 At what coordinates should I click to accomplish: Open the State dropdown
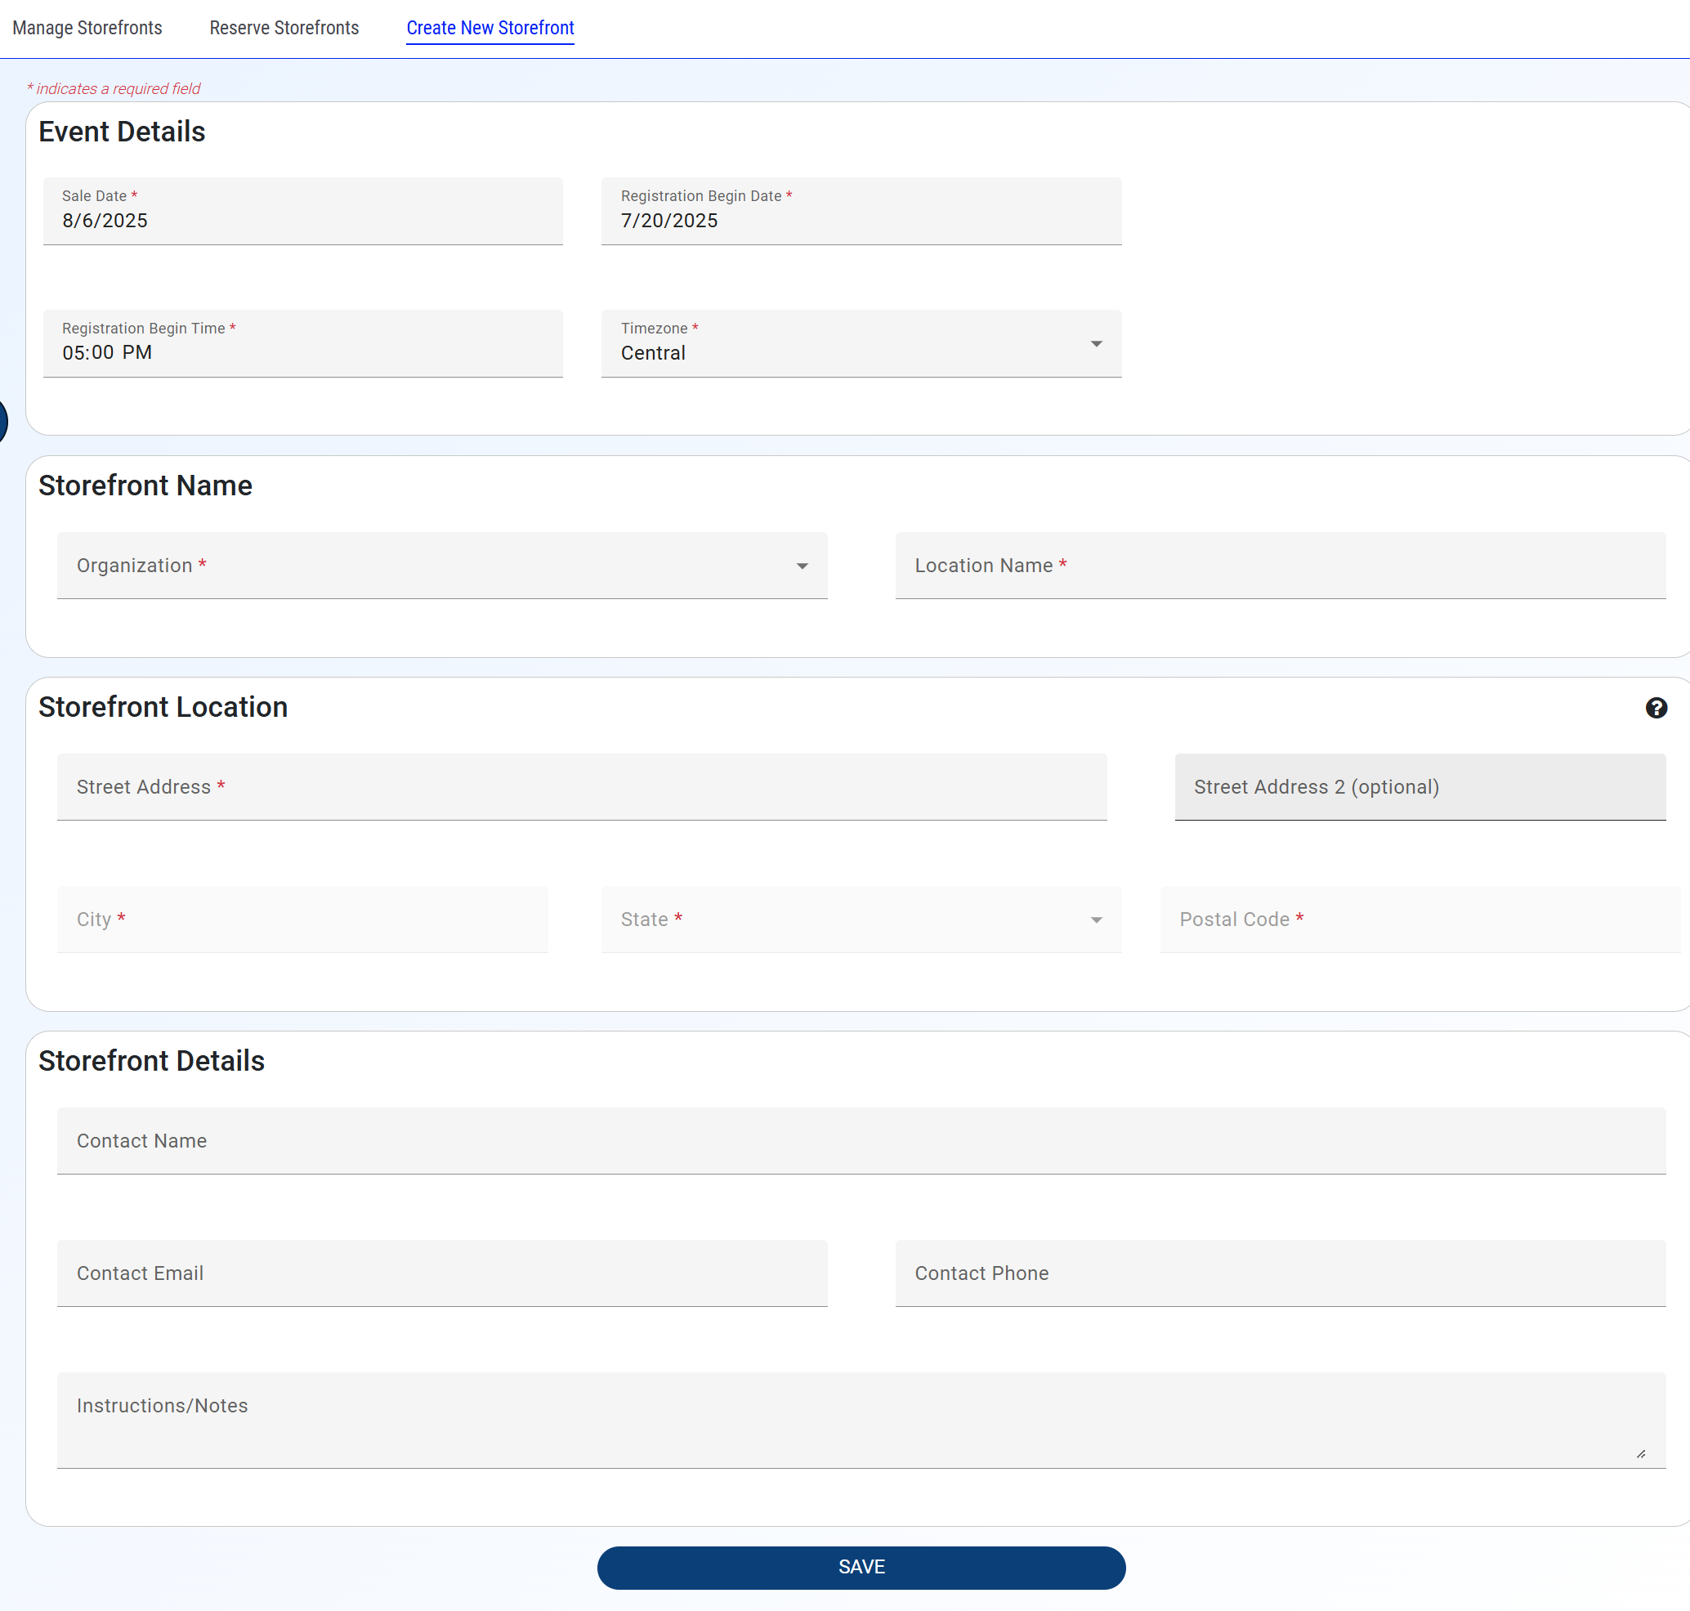861,920
